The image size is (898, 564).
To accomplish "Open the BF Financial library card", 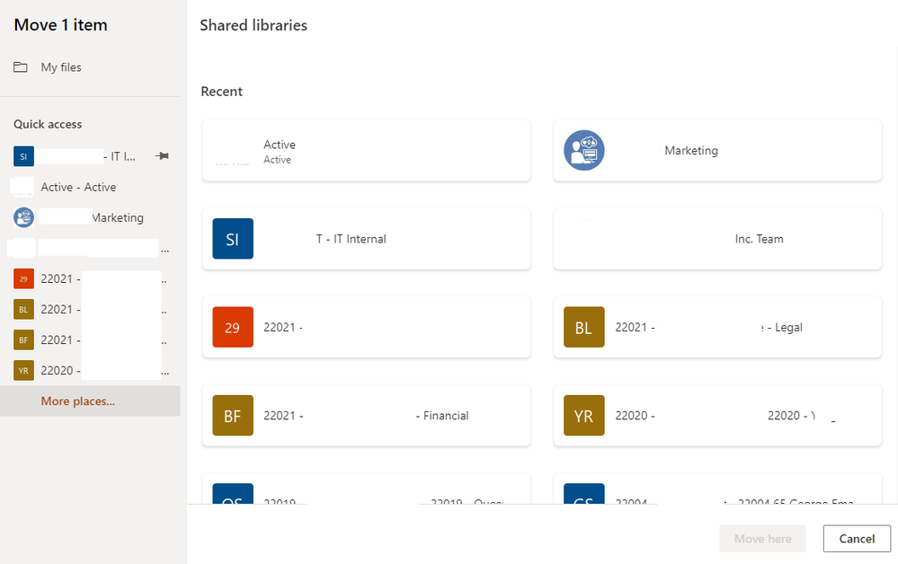I will tap(366, 416).
